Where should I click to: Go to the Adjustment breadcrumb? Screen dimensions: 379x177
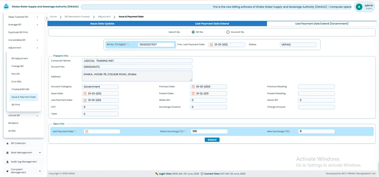[x=104, y=17]
